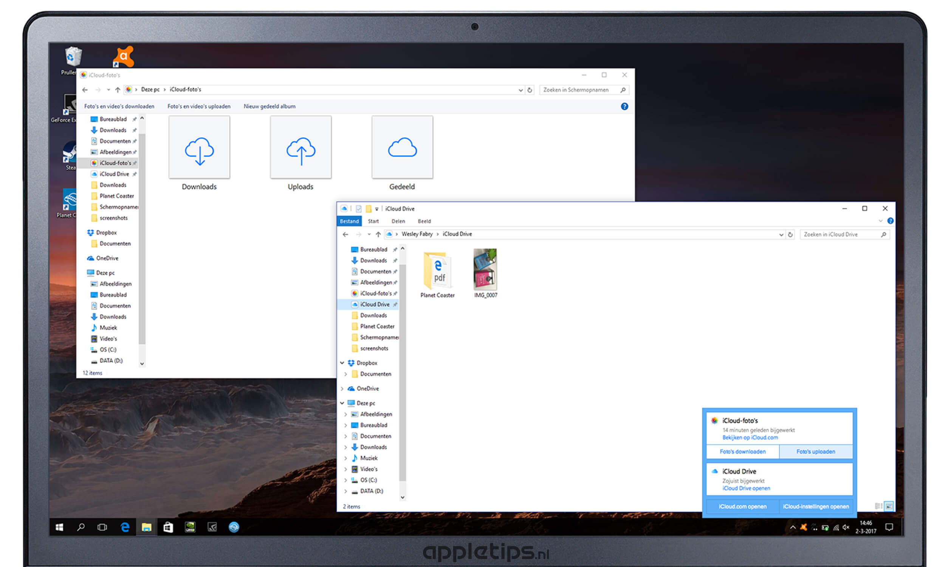The height and width of the screenshot is (567, 945).
Task: Click refresh icon in iCloud-foto's address bar
Action: [x=530, y=90]
